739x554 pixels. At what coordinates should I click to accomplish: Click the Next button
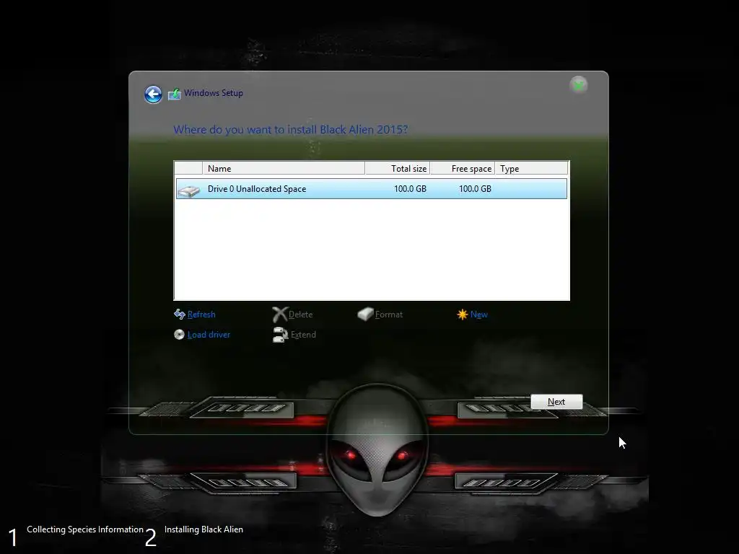tap(556, 402)
